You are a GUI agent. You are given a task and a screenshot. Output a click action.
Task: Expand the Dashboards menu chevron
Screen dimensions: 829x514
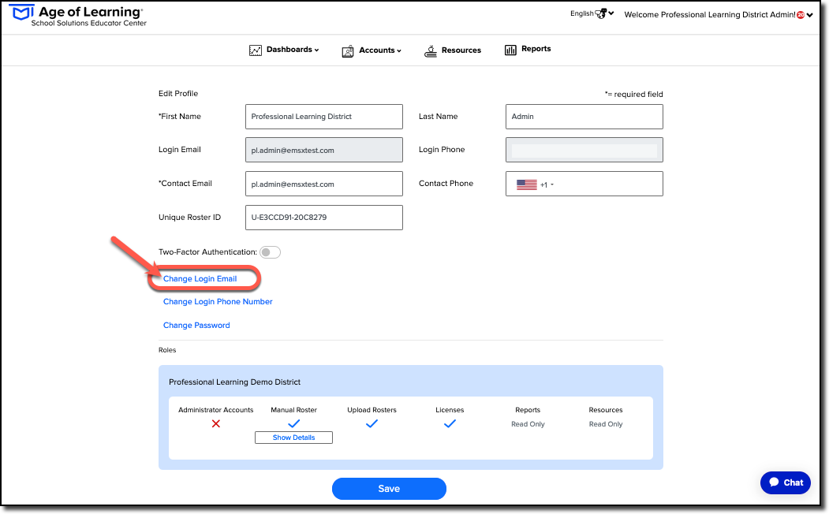316,50
